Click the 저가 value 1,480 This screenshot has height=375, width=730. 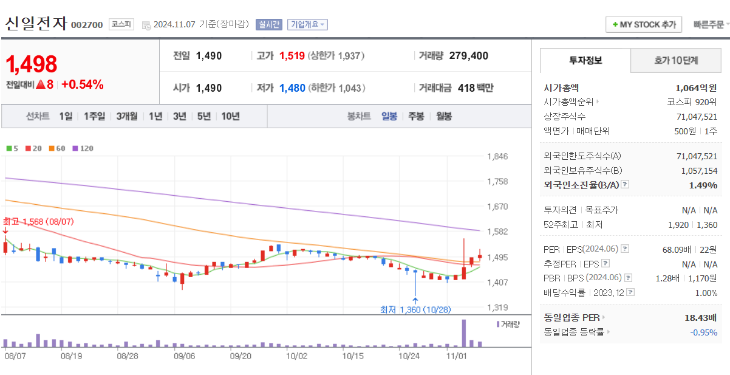[x=292, y=88]
